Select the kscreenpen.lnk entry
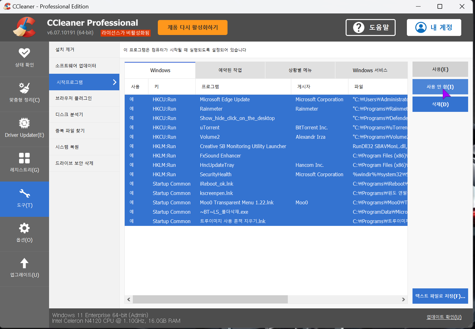This screenshot has width=475, height=329. click(266, 193)
